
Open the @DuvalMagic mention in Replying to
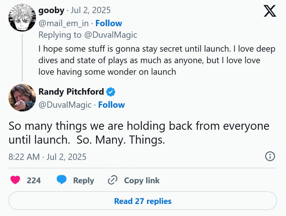tap(110, 35)
